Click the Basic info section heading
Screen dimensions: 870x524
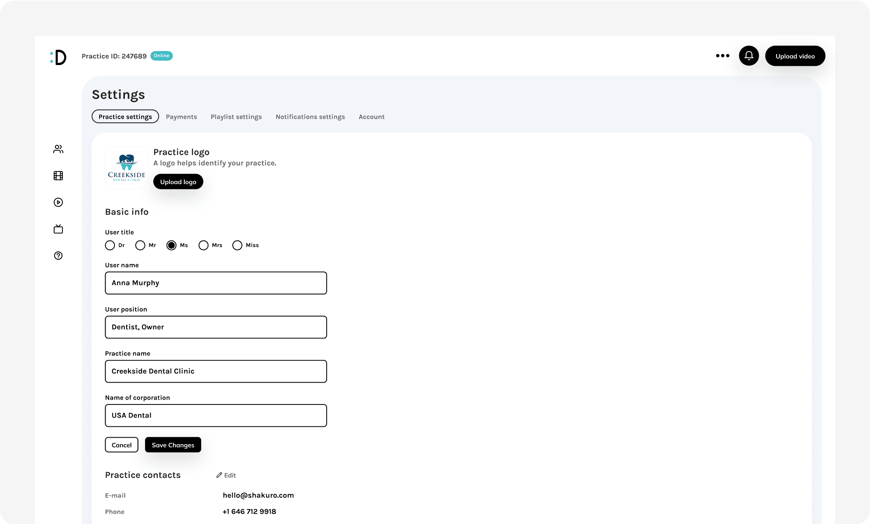(127, 212)
